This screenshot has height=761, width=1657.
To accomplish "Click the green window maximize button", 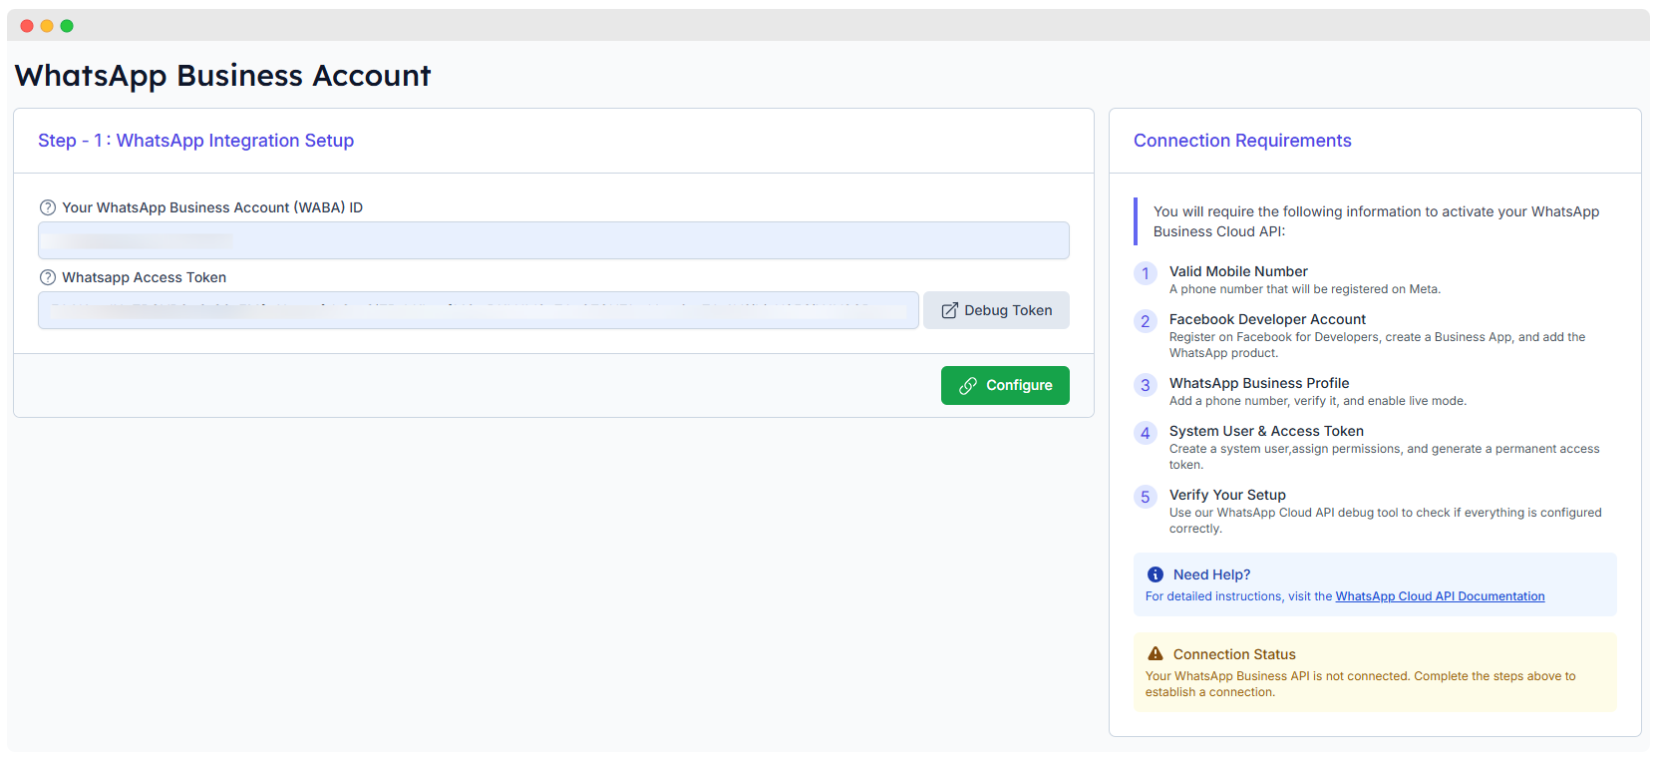I will [x=67, y=26].
